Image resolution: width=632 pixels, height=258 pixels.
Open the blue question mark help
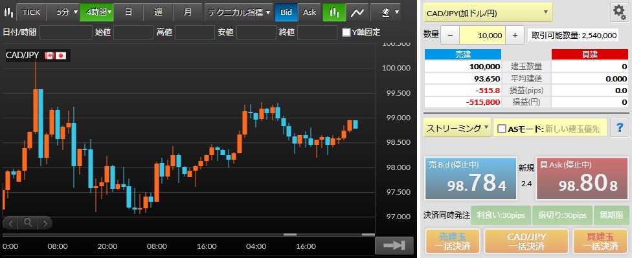tap(620, 128)
